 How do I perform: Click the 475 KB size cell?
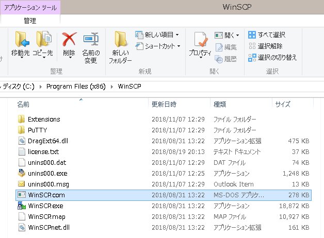tap(299, 141)
